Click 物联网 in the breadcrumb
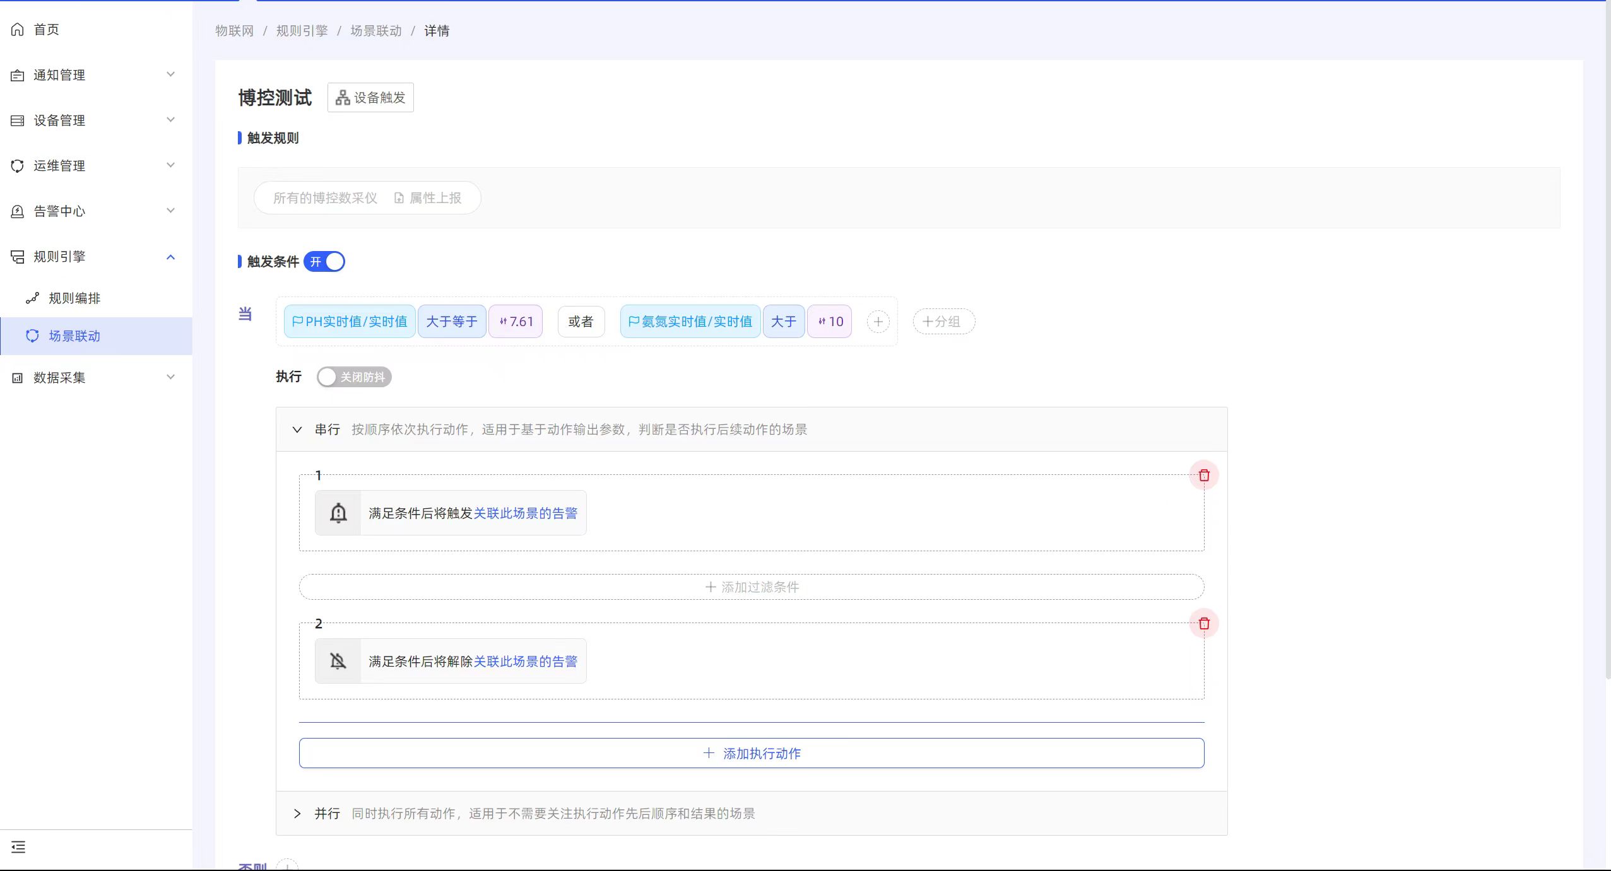Viewport: 1611px width, 871px height. coord(234,31)
